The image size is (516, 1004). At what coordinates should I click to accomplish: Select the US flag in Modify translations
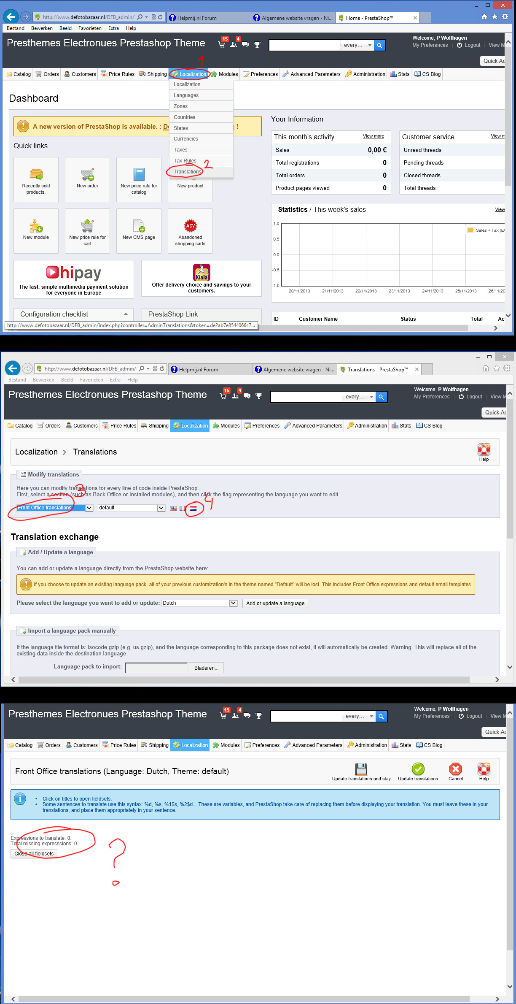tap(173, 508)
